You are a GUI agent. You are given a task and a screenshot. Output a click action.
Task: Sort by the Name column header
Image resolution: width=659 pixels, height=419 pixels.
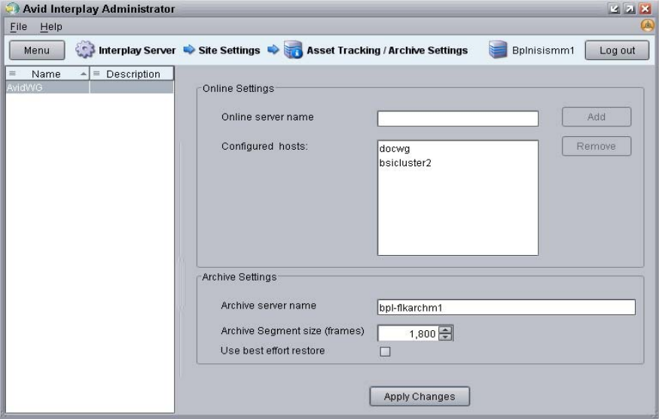(47, 74)
